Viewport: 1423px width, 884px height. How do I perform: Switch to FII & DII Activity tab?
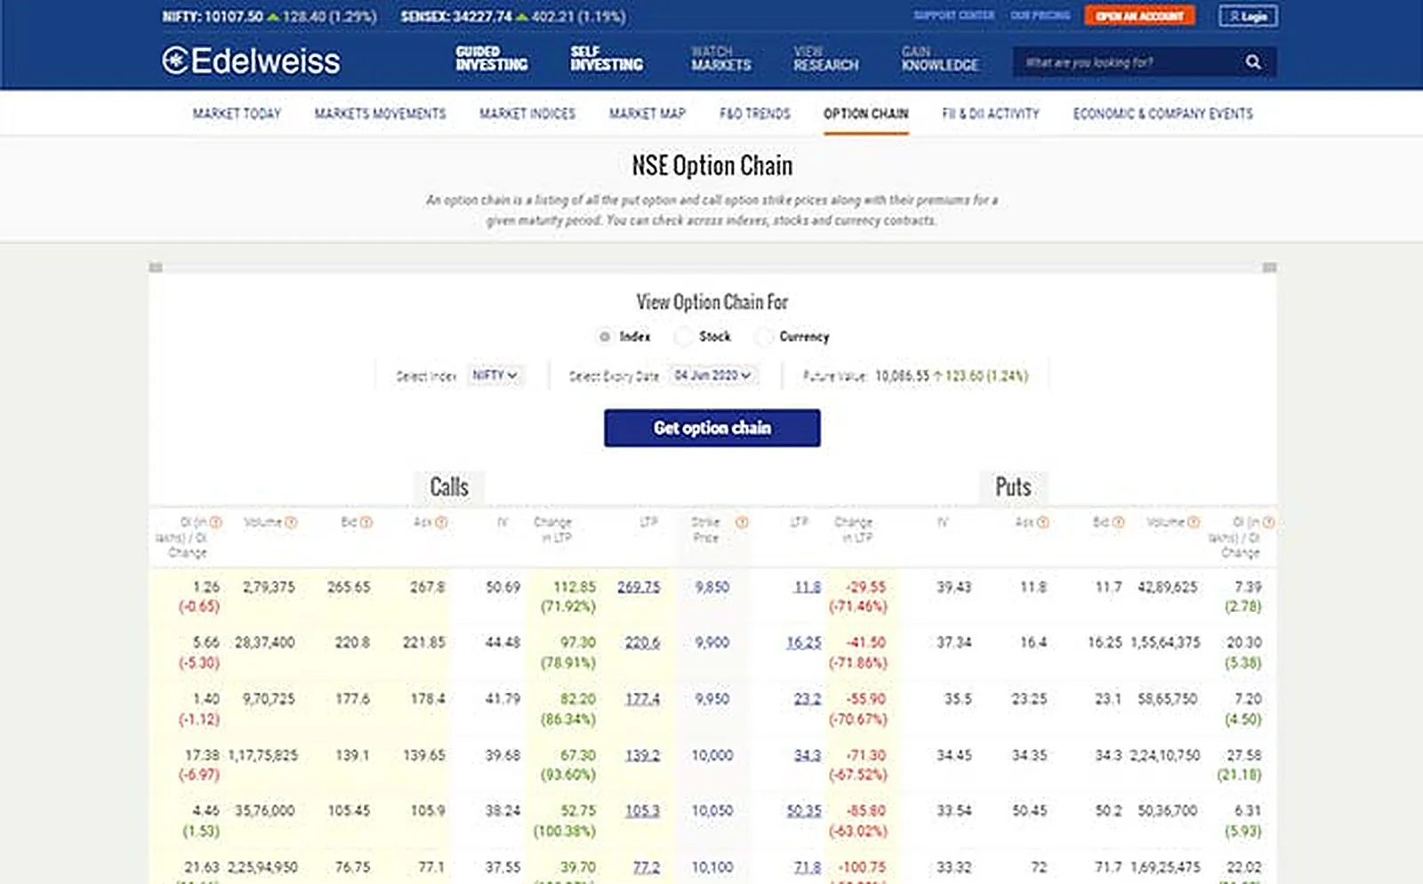pyautogui.click(x=991, y=114)
